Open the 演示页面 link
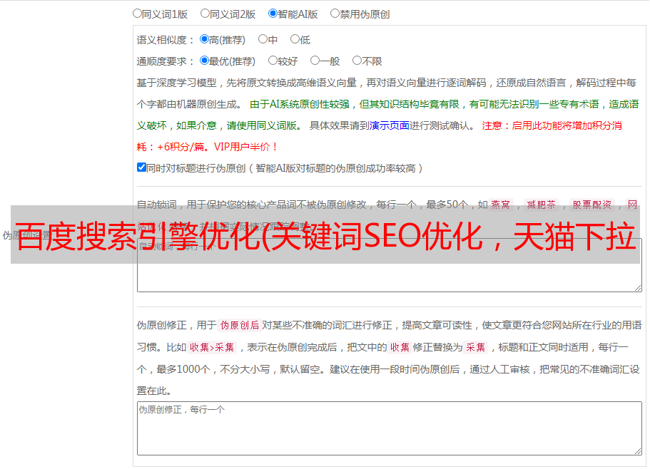The height and width of the screenshot is (469, 650). pos(390,125)
